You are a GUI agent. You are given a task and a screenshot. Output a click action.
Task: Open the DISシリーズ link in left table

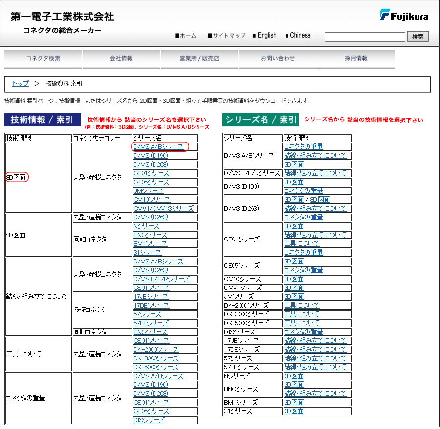point(149,420)
